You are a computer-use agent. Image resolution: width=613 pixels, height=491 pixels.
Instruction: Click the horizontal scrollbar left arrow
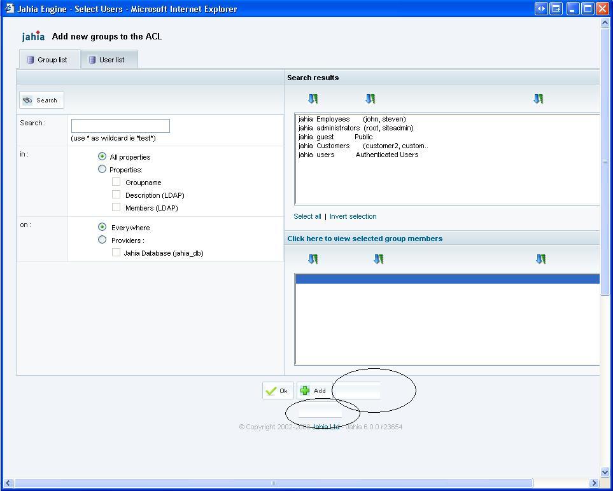pos(8,483)
